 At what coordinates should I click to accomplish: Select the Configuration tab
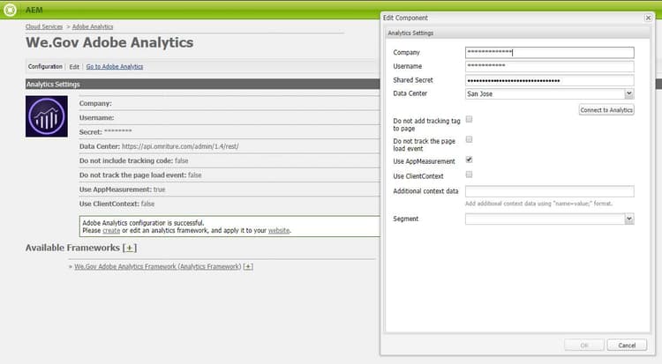(45, 67)
